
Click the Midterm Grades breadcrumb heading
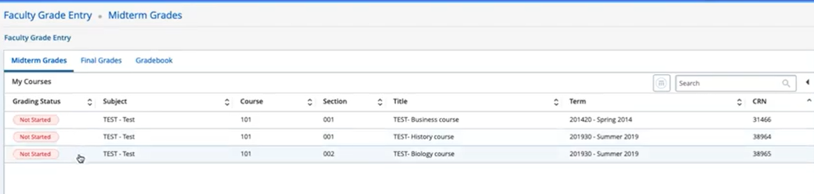(145, 15)
